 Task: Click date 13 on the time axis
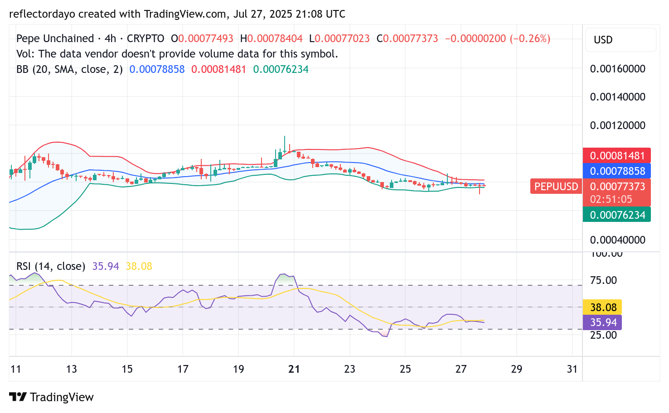click(72, 369)
